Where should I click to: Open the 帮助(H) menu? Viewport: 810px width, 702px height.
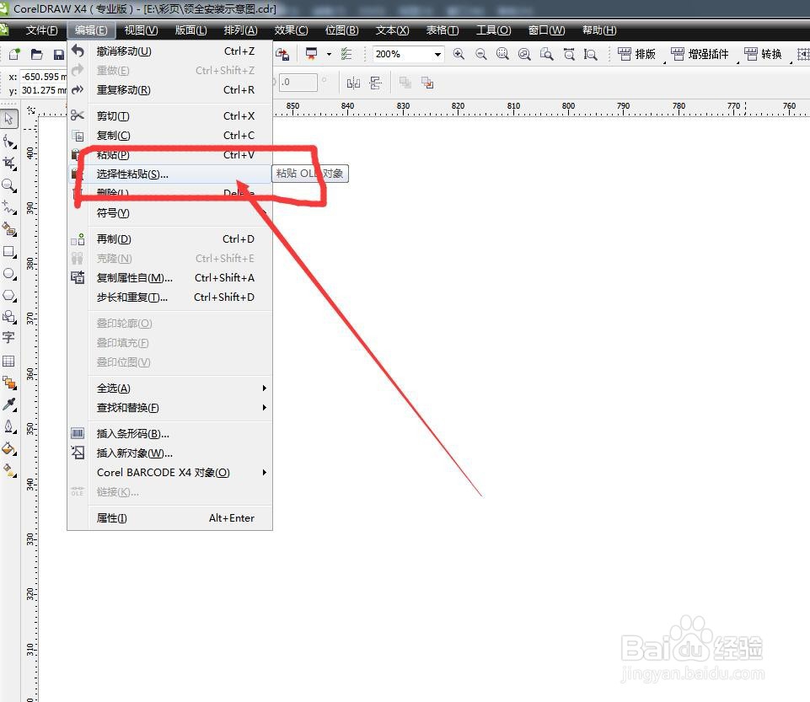(599, 30)
